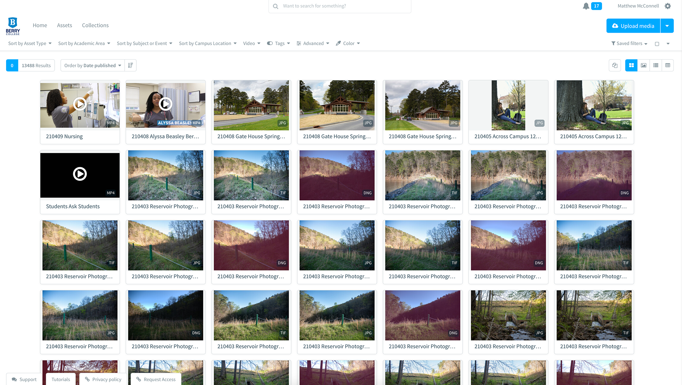Screen dimensions: 682x385
Task: Open the Privacy policy link
Action: [x=103, y=379]
